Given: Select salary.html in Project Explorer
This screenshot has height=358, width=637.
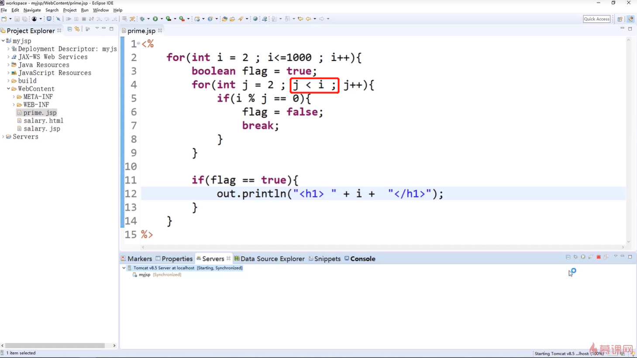Looking at the screenshot, I should point(43,121).
